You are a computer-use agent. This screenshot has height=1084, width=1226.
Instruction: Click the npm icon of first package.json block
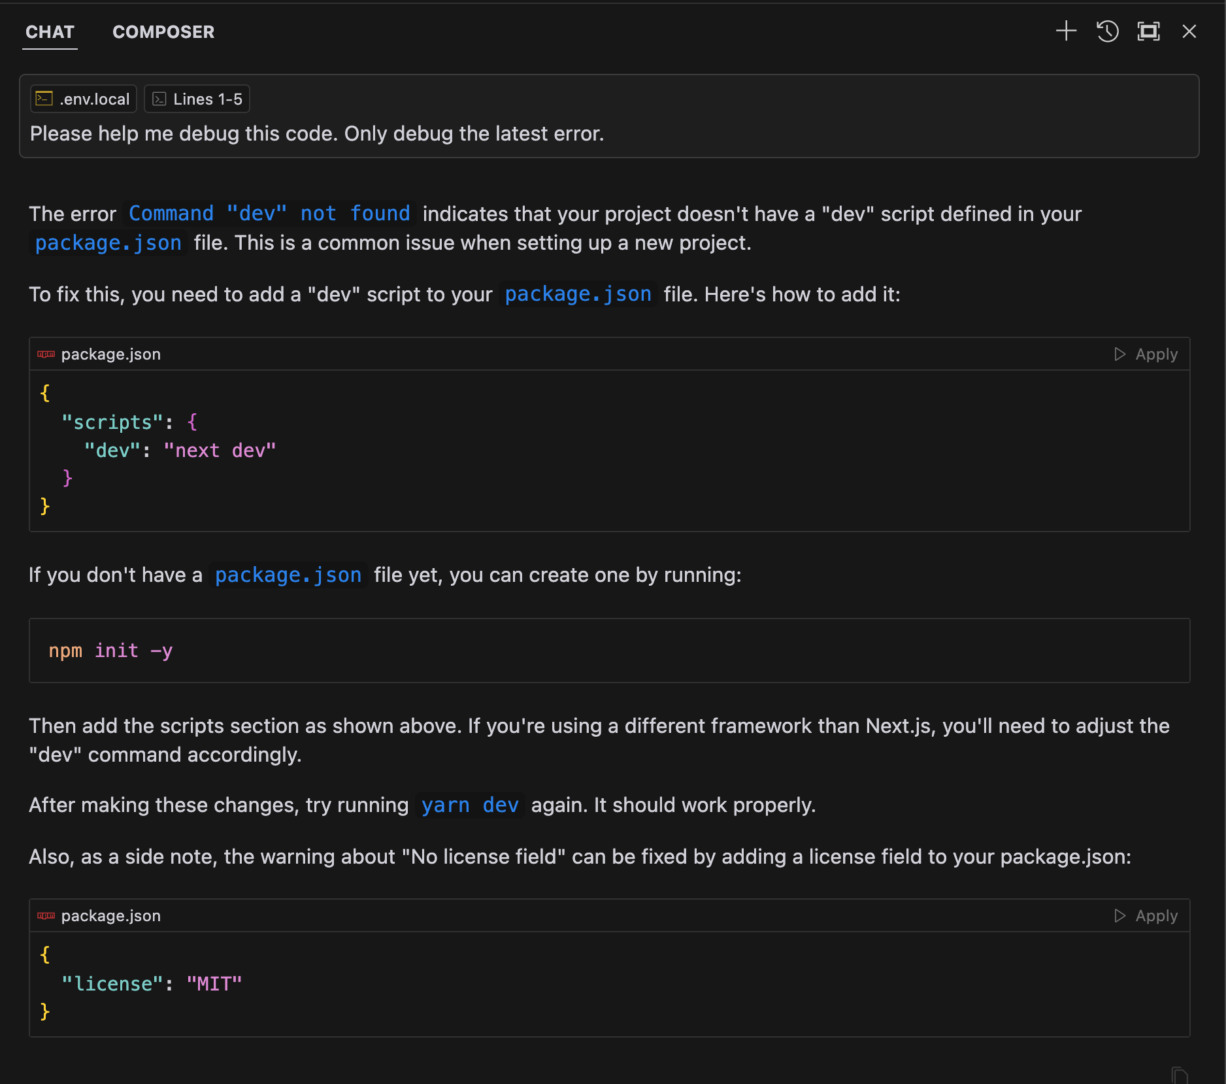[46, 354]
